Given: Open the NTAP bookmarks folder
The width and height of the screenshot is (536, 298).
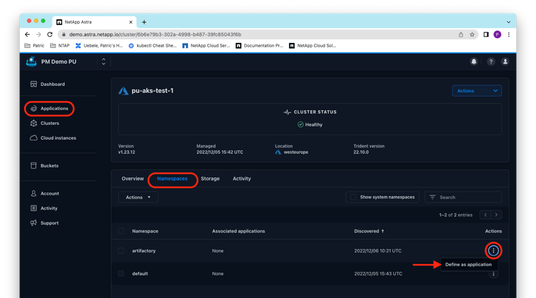Looking at the screenshot, I should (x=60, y=46).
